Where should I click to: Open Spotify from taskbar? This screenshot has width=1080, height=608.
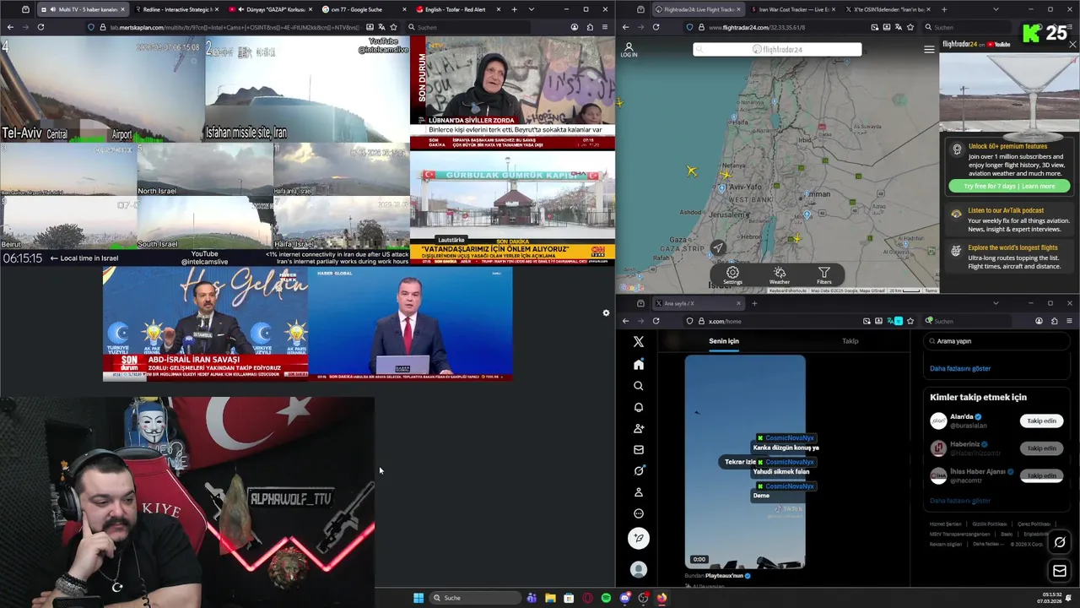pos(606,598)
